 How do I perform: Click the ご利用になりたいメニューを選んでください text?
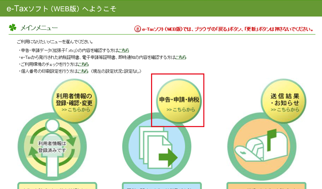(55, 42)
